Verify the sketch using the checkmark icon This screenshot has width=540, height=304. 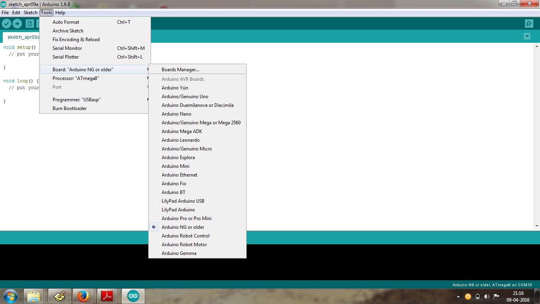click(6, 23)
